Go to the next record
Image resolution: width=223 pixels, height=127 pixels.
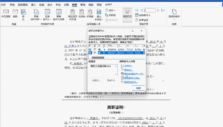point(158,10)
